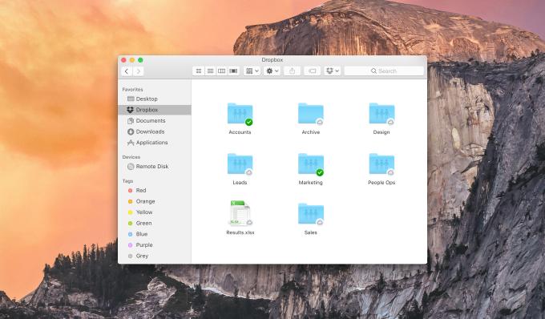Screen dimensions: 545x319
Task: Click the Edit Tags toolbar icon
Action: pos(312,71)
